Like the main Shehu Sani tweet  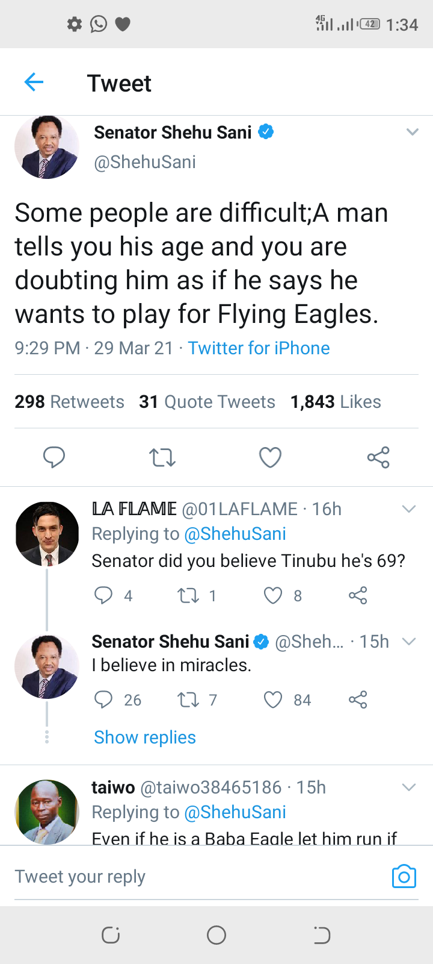(x=270, y=458)
